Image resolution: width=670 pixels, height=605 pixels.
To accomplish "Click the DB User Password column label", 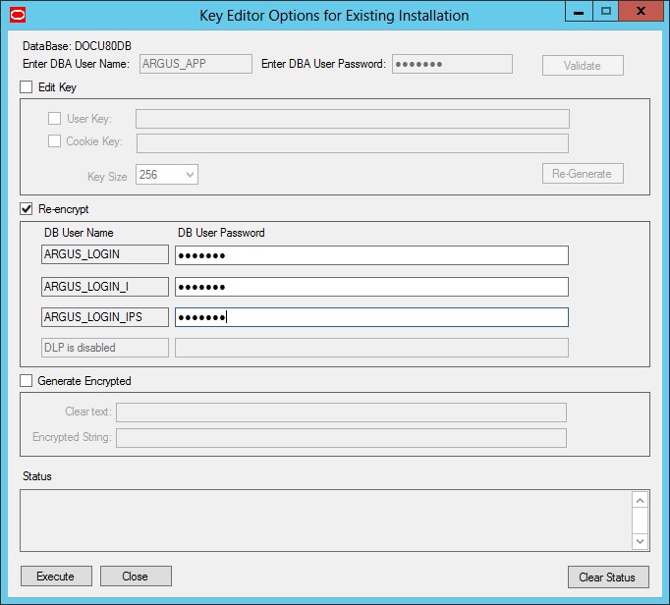I will 221,233.
